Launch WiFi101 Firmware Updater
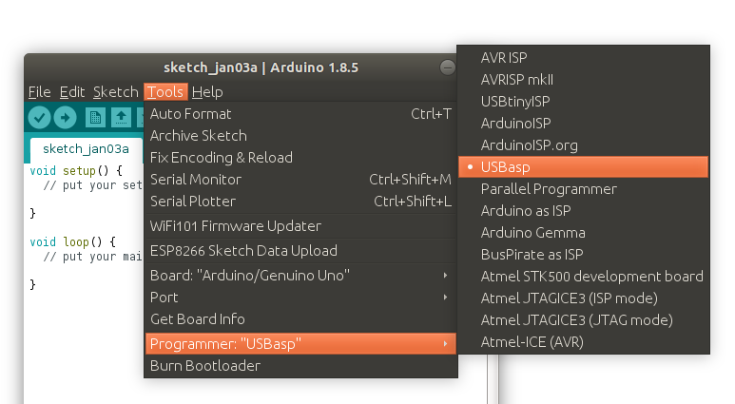Viewport: 735px width, 404px height. coord(300,226)
